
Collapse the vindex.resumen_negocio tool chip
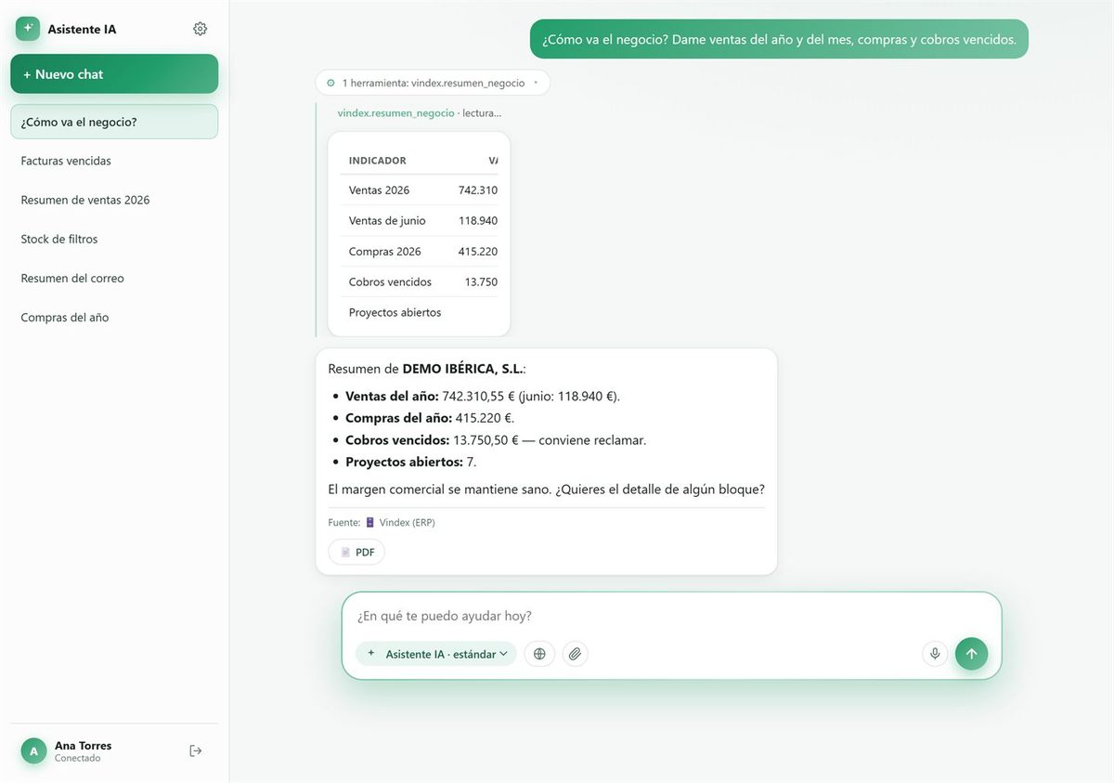(433, 83)
